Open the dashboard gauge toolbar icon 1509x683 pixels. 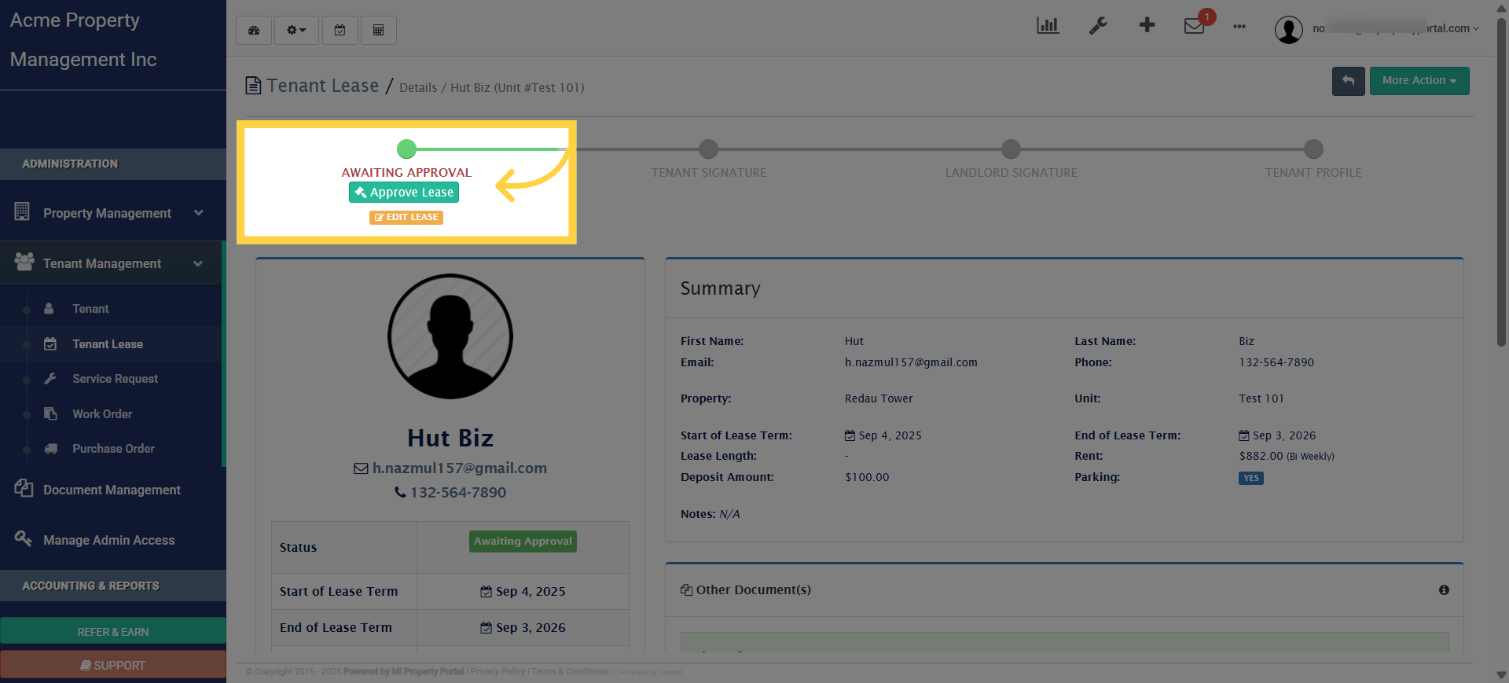point(254,30)
